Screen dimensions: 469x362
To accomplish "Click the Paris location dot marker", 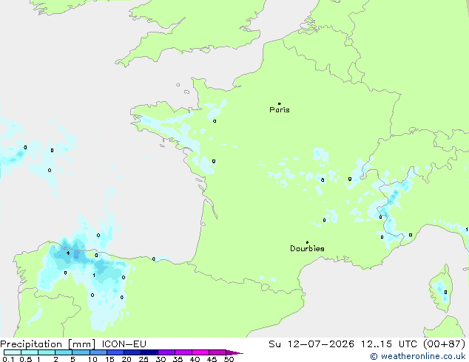I will tap(280, 103).
